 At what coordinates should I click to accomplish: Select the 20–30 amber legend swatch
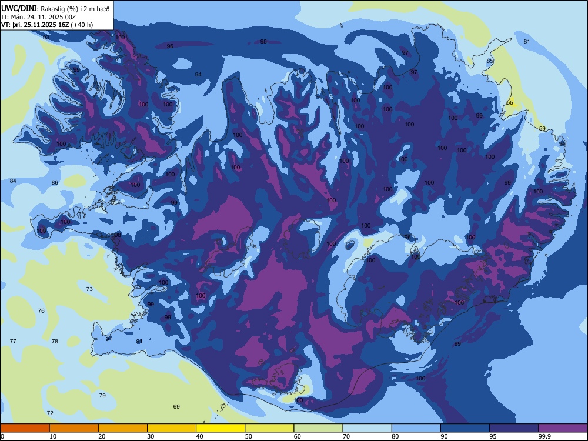123,428
